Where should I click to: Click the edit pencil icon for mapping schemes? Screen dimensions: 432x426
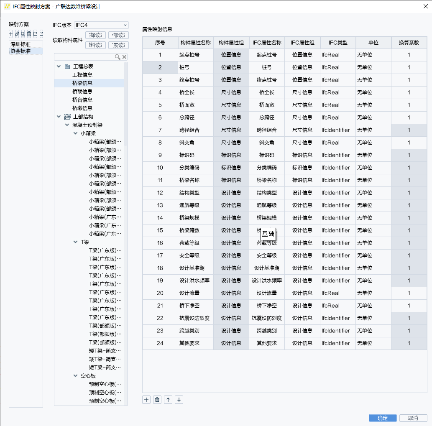point(17,34)
